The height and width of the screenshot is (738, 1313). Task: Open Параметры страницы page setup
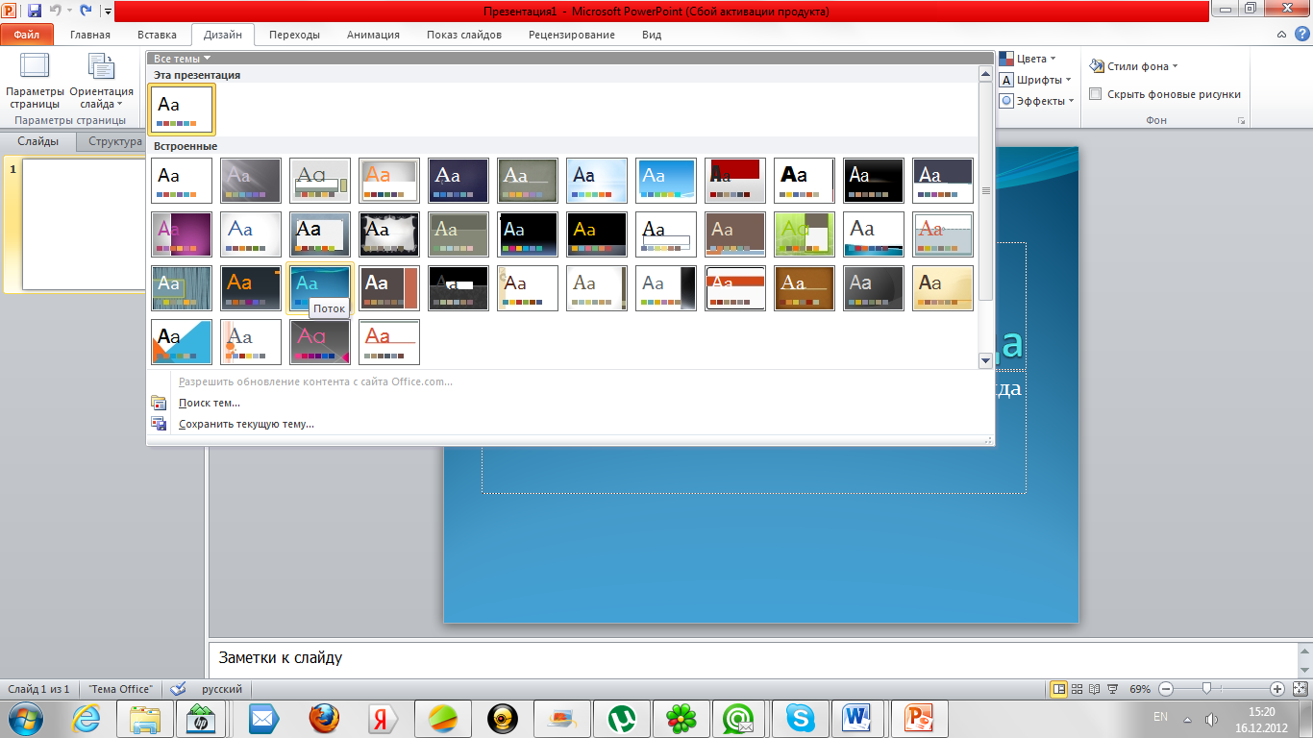(x=35, y=81)
